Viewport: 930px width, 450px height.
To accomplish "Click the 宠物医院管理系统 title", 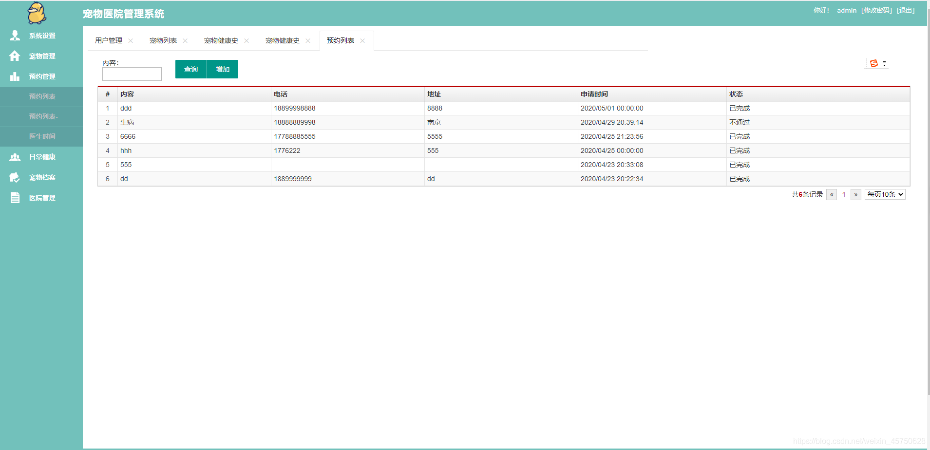I will coord(124,14).
